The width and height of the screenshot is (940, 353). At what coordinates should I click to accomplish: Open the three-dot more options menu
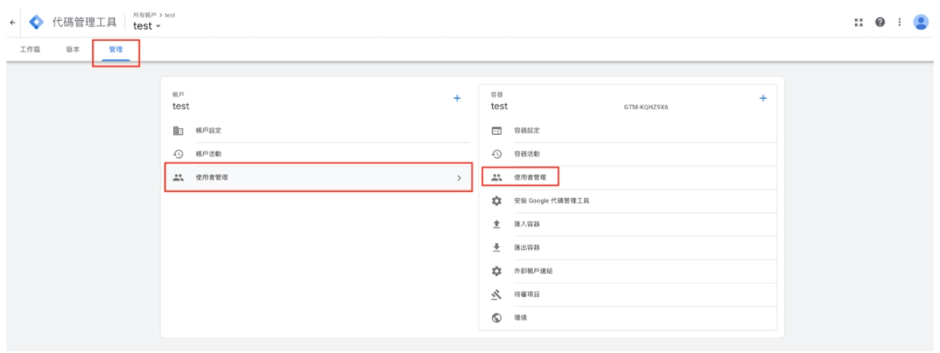[901, 22]
